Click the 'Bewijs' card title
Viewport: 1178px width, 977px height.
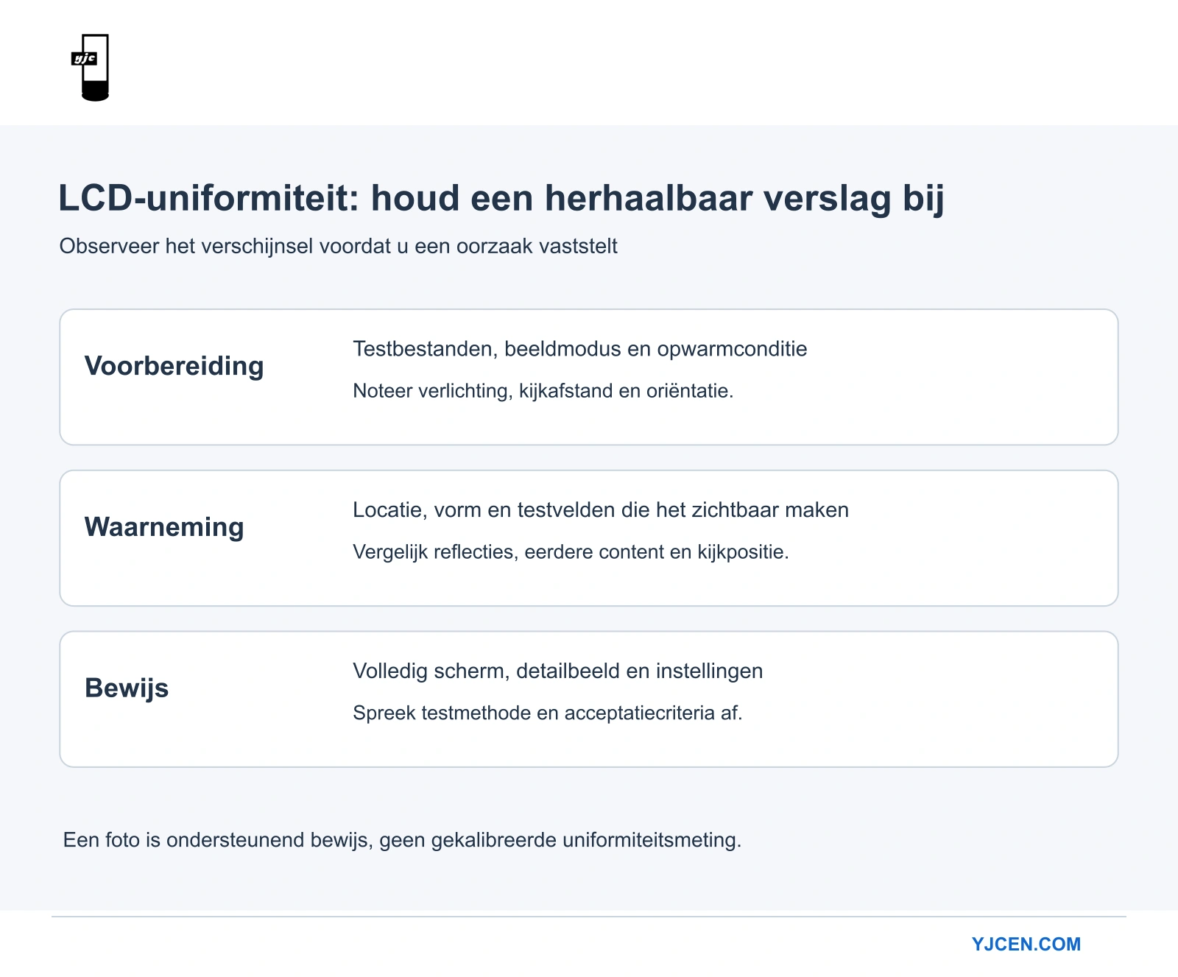tap(127, 688)
